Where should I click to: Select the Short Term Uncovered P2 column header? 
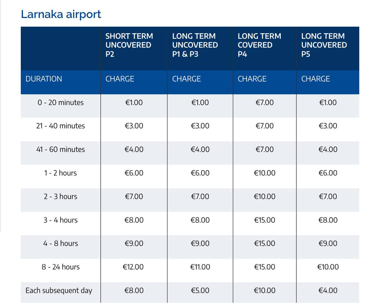coord(129,45)
